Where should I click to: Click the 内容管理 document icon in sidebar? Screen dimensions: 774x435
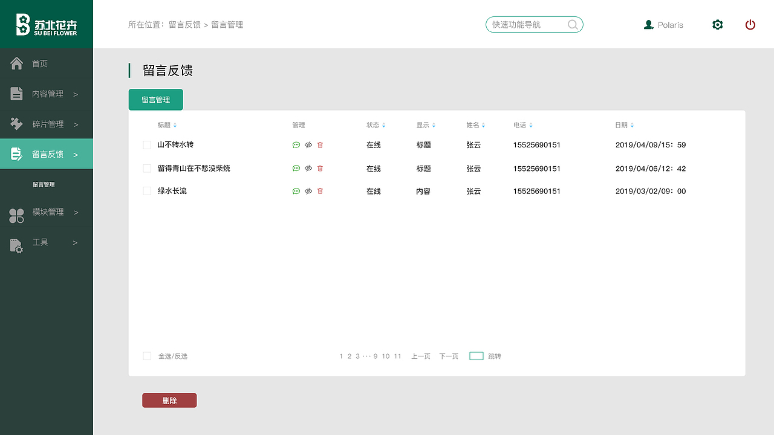(x=16, y=94)
